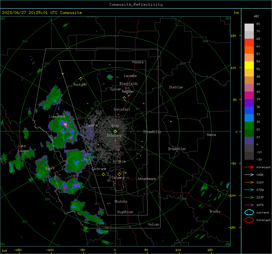
Task: Click the Drumheller label
Action: (x=177, y=149)
